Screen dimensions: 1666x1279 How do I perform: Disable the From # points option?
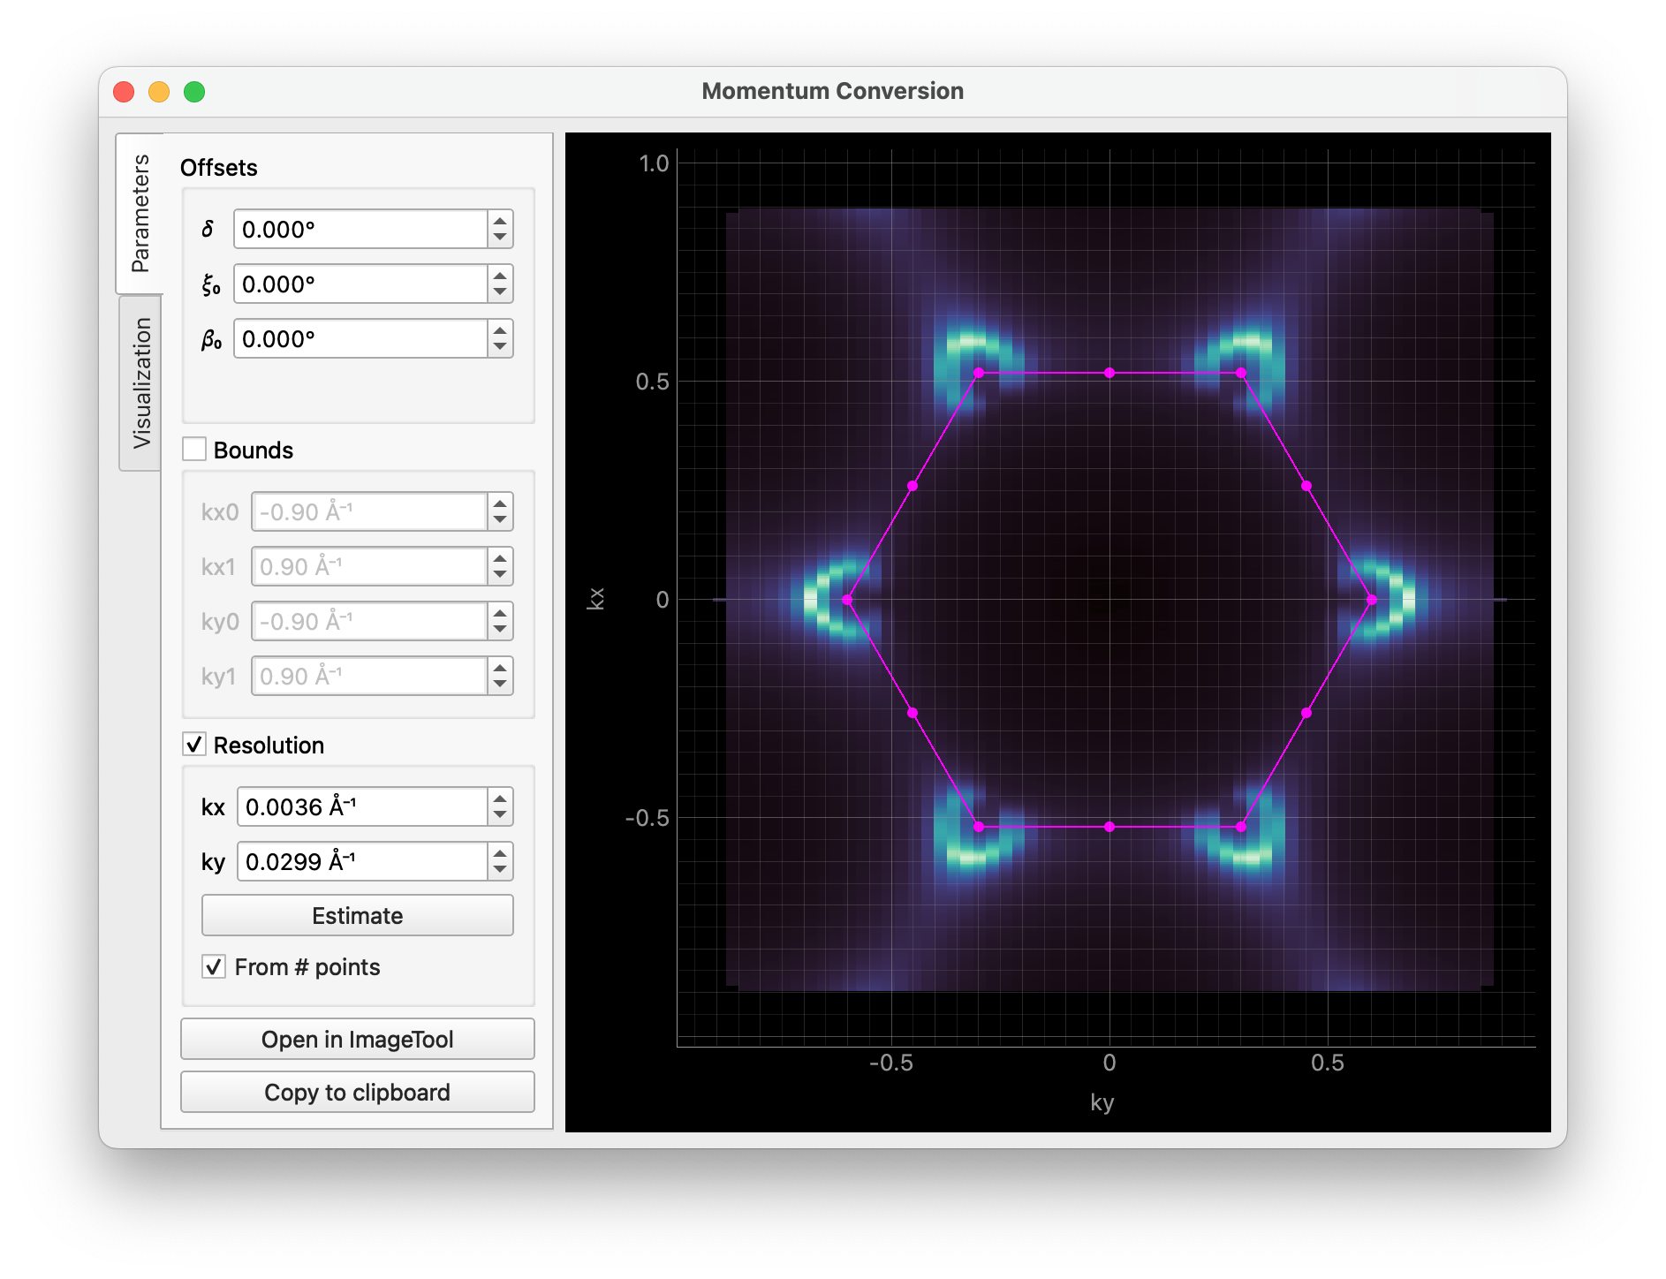click(215, 967)
